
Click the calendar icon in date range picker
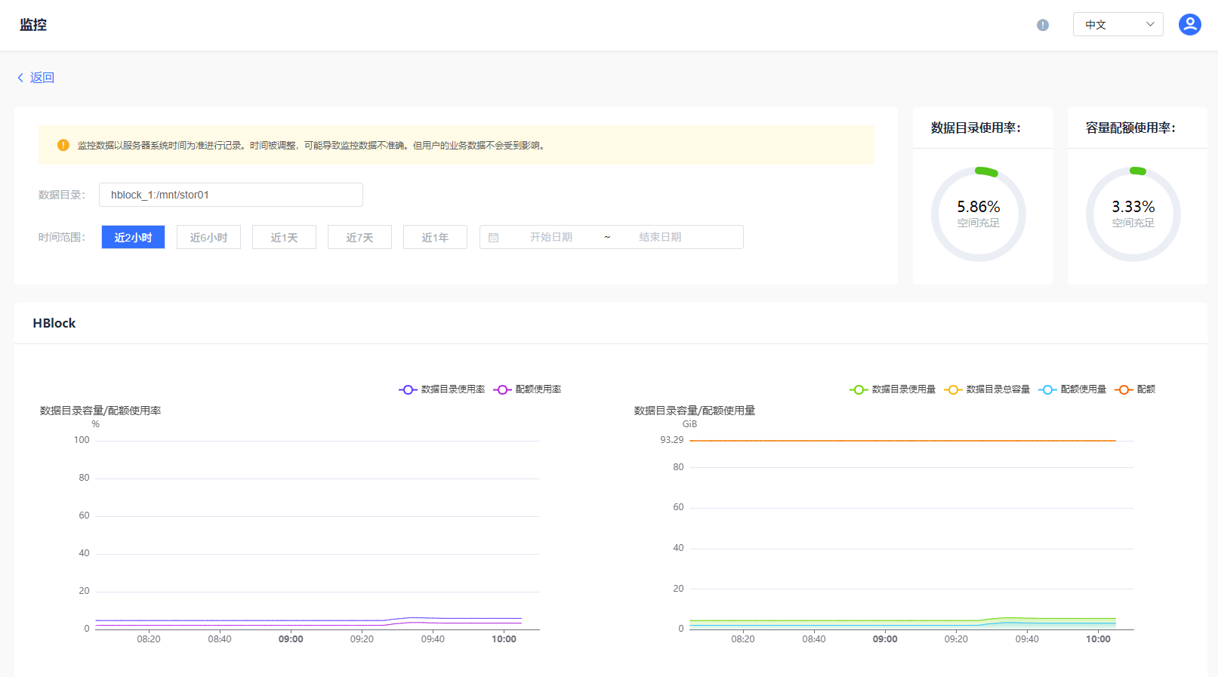493,238
